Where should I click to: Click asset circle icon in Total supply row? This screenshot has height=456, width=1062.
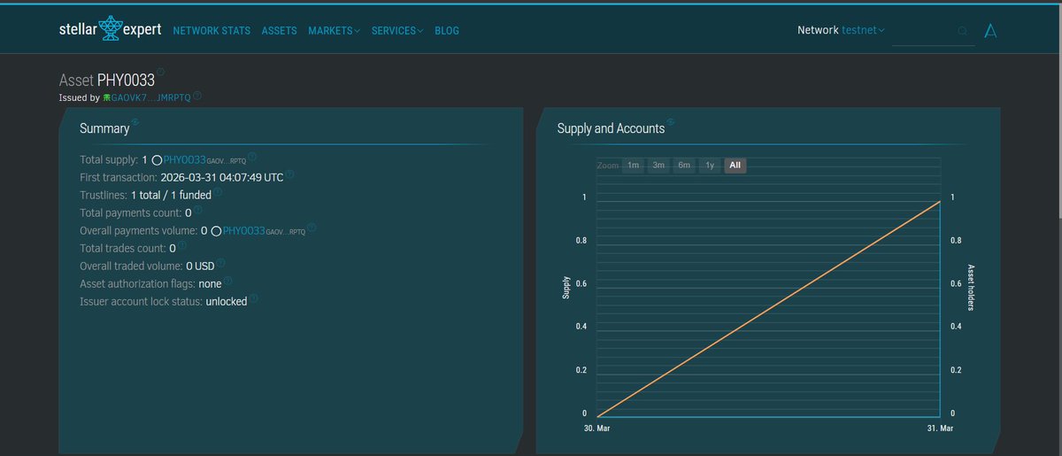[156, 160]
